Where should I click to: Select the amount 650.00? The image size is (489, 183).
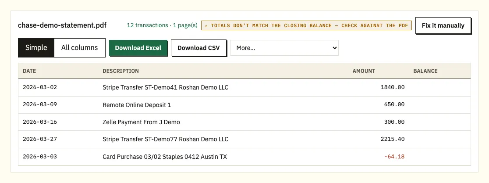[394, 104]
